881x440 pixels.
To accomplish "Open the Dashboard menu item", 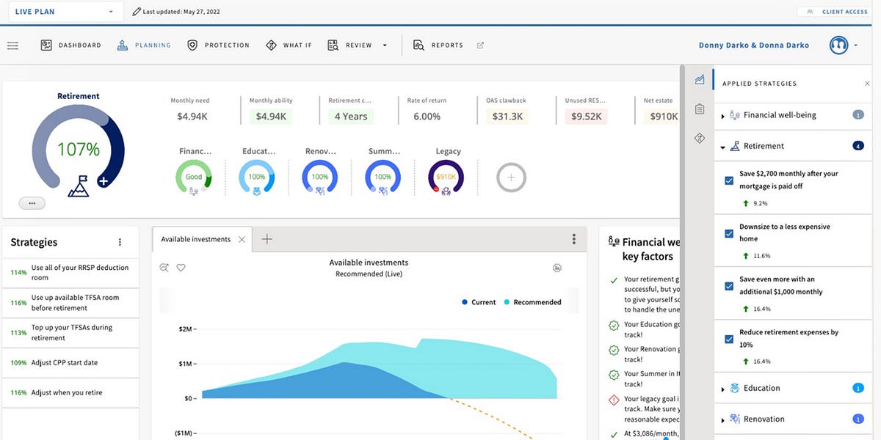I will click(70, 45).
